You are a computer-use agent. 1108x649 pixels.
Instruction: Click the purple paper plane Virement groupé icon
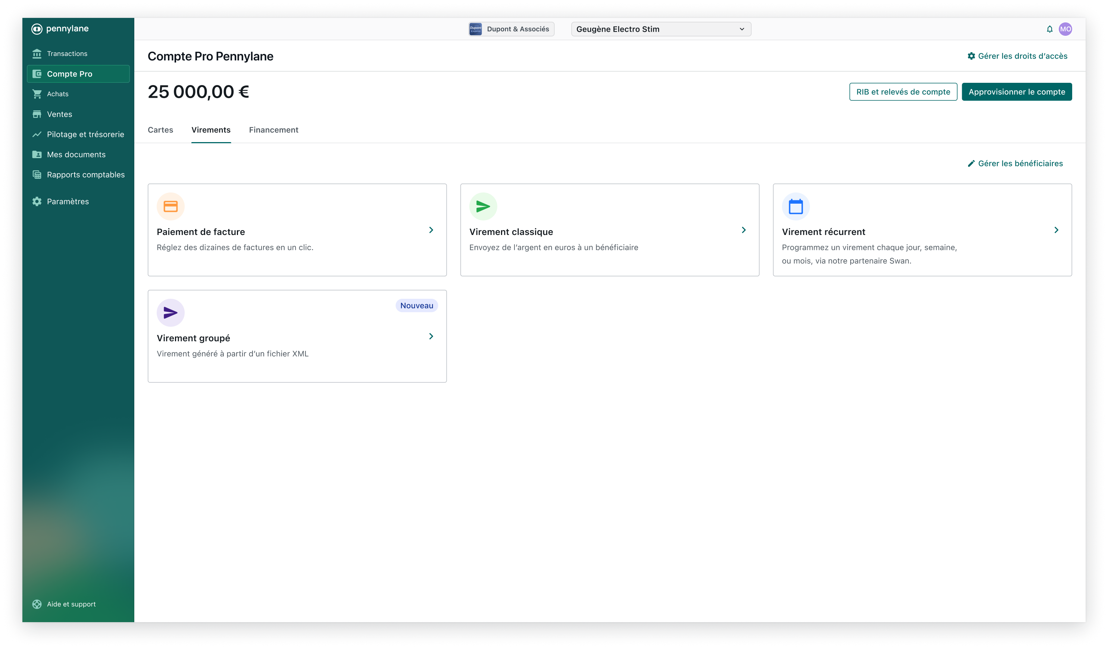coord(170,313)
